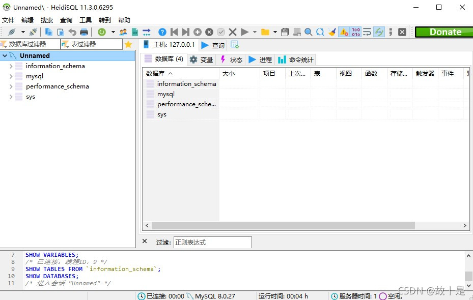The width and height of the screenshot is (473, 300).
Task: Collapse the Unnamed session tree node
Action: pyautogui.click(x=5, y=56)
